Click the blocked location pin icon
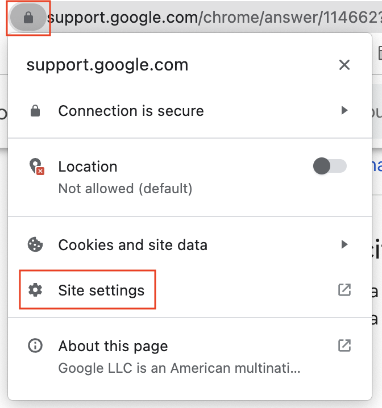This screenshot has width=382, height=408. (36, 166)
